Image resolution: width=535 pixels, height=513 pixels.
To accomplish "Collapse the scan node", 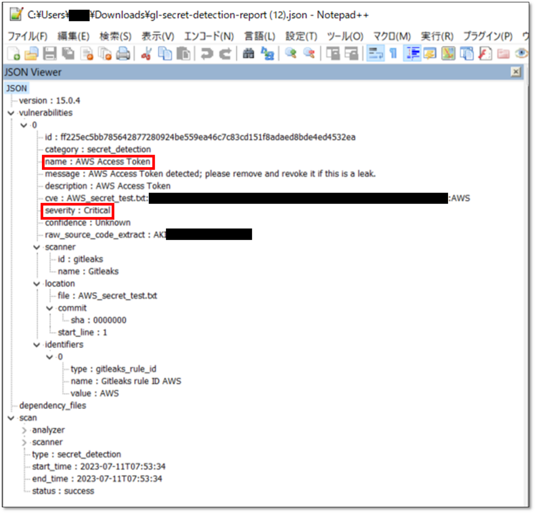I will 11,418.
